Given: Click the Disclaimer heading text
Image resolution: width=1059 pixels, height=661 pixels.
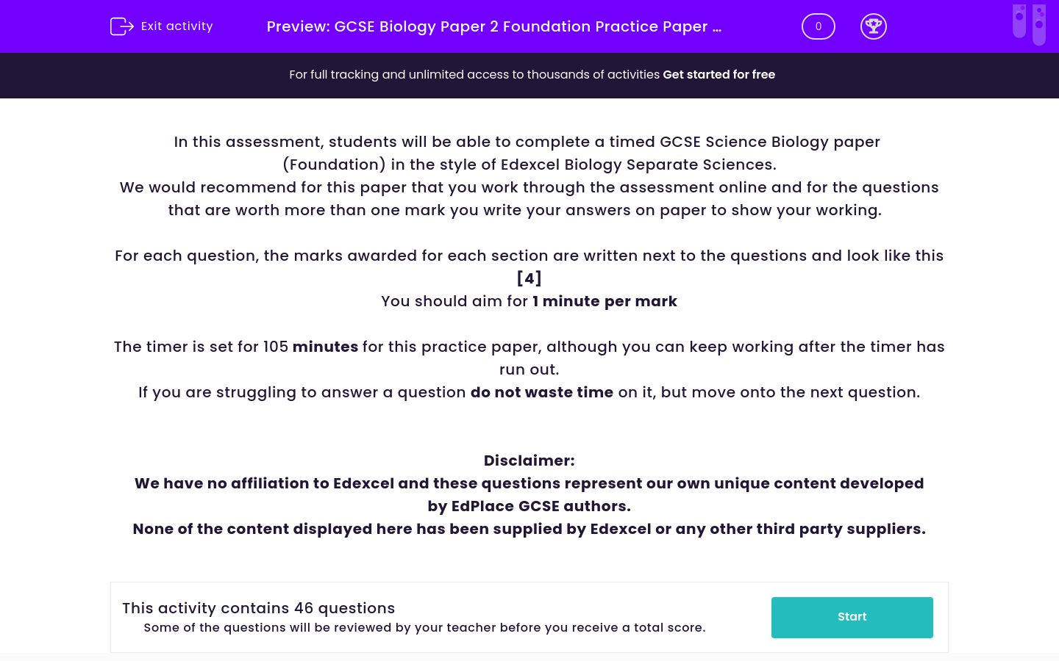Looking at the screenshot, I should tap(529, 460).
